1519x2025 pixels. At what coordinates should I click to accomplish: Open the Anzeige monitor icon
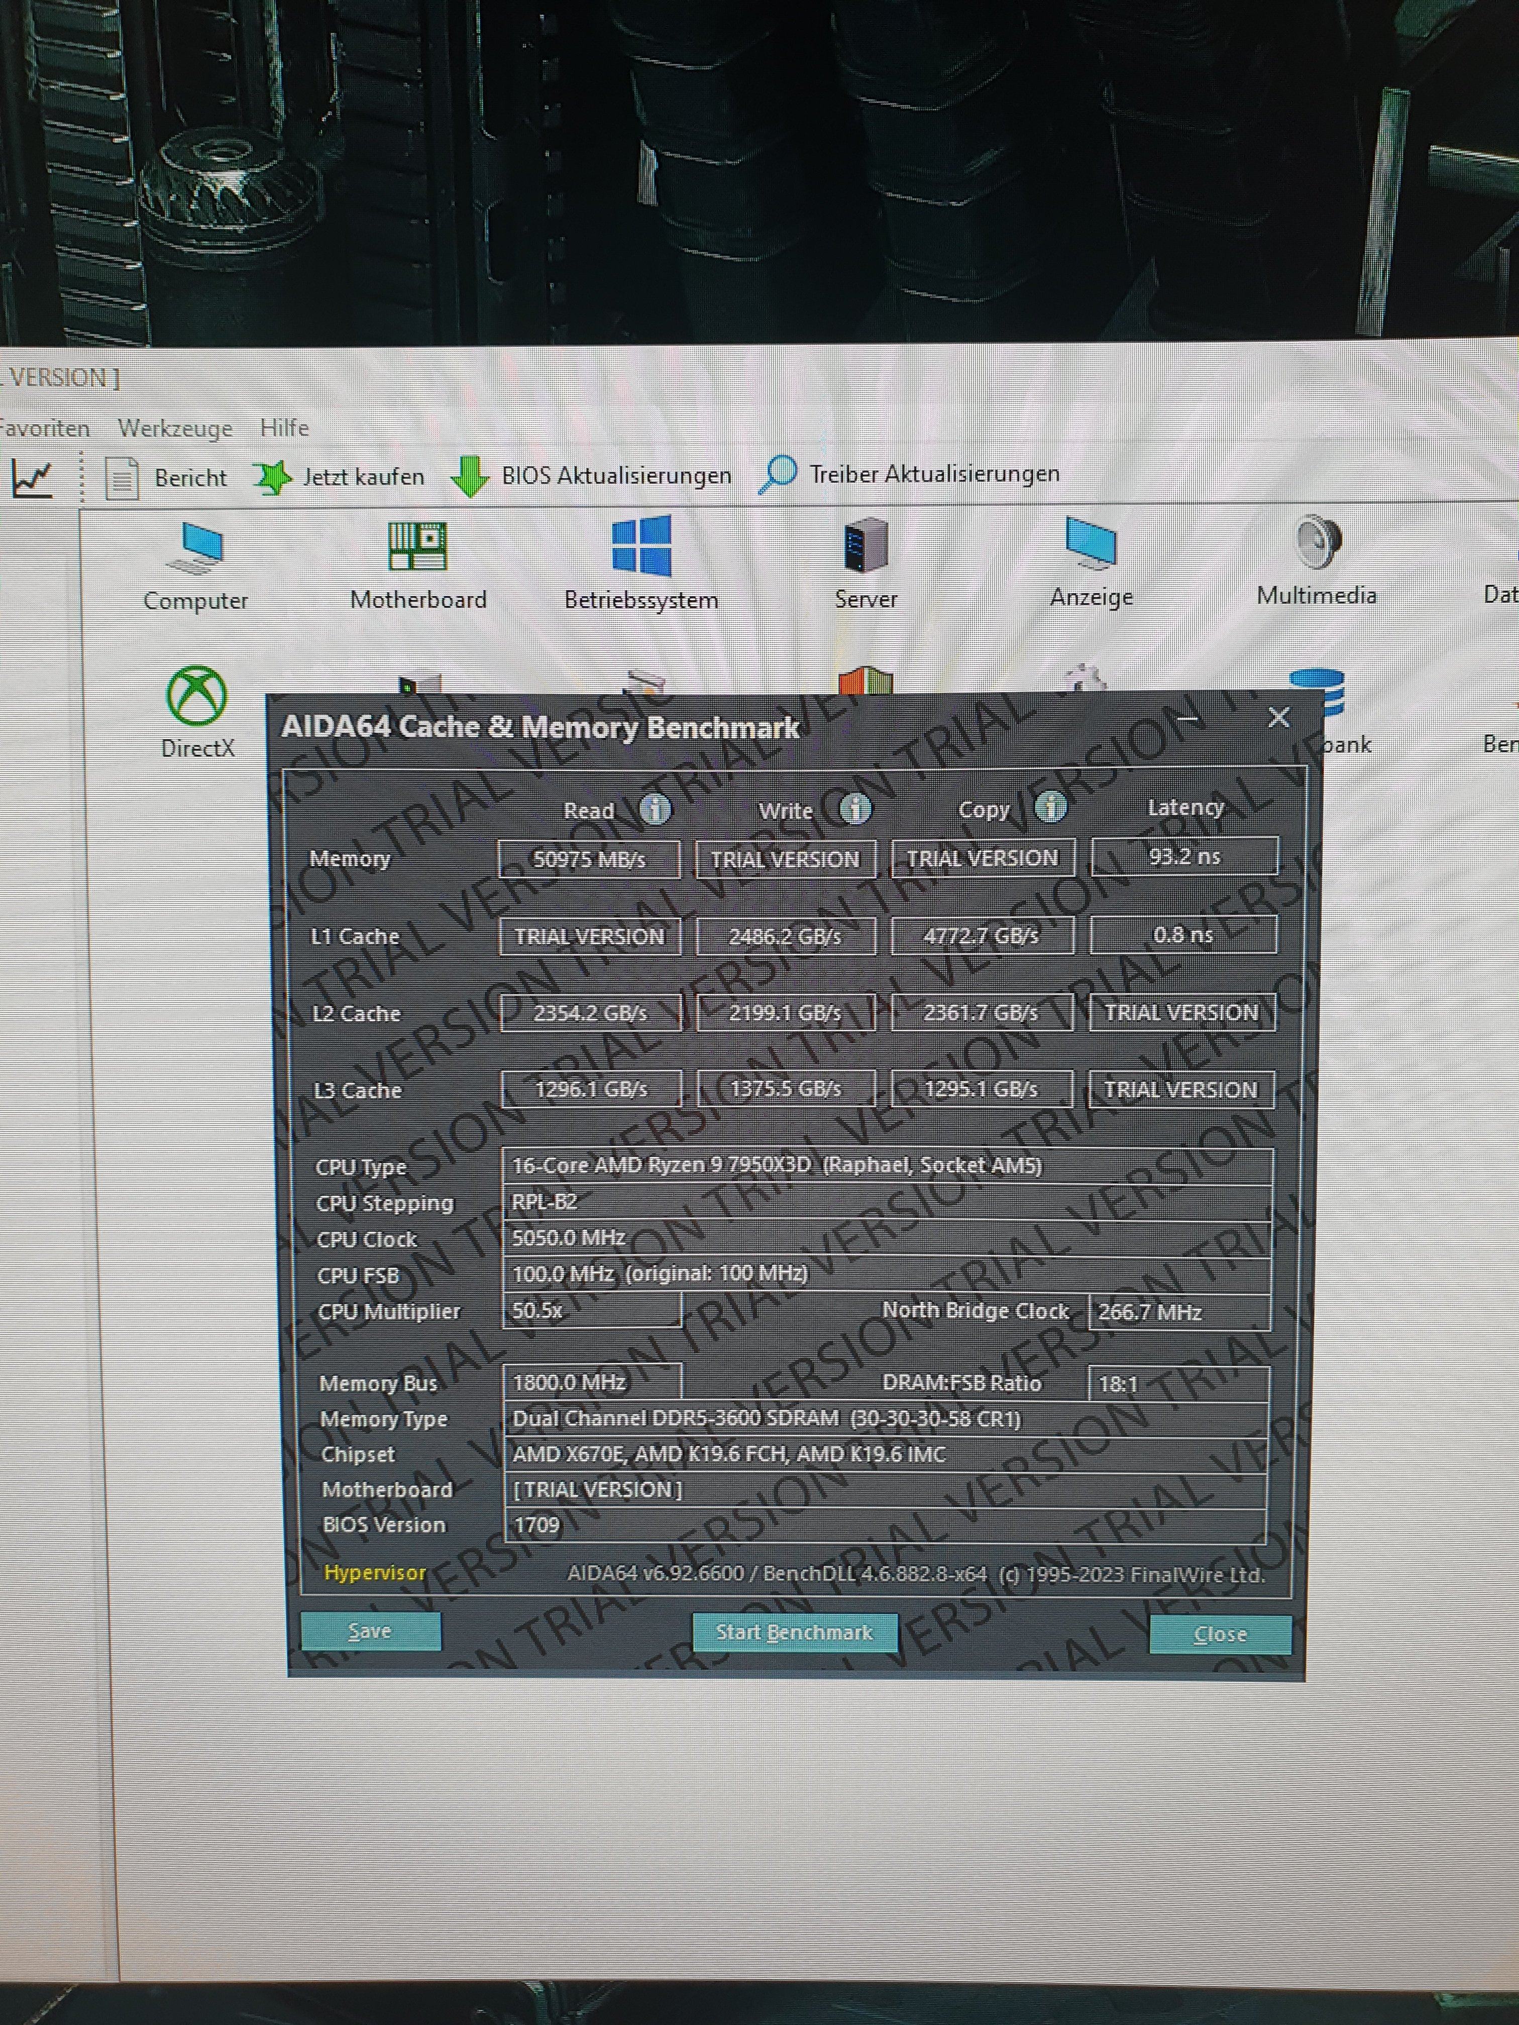coord(1091,544)
